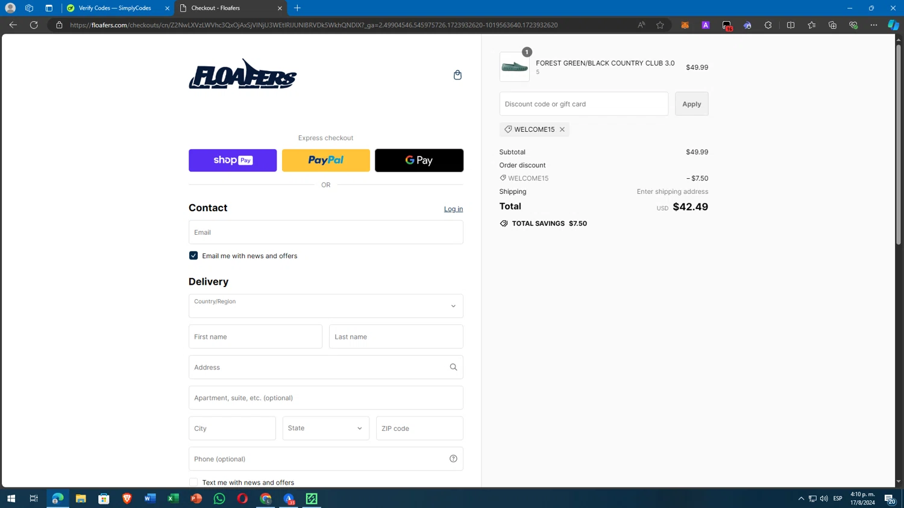
Task: Add this page to favorites star
Action: 660,25
